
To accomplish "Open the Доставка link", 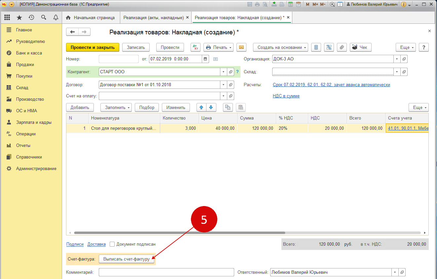I will click(96, 244).
